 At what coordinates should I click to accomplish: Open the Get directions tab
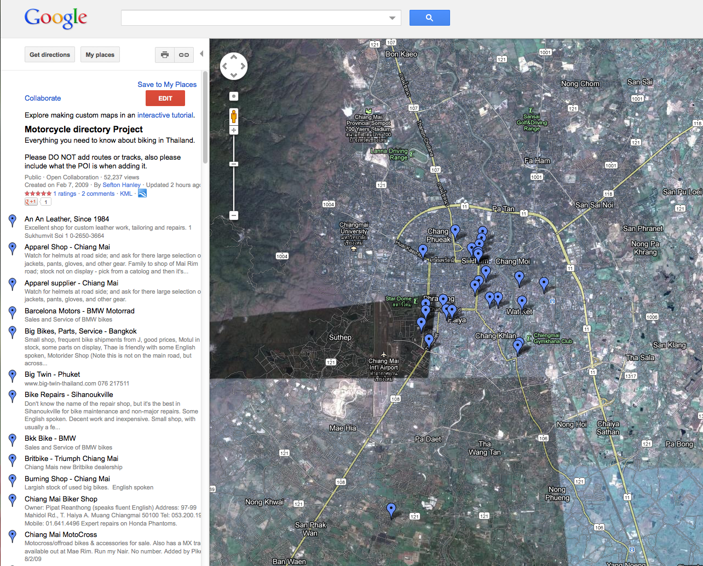[x=50, y=55]
